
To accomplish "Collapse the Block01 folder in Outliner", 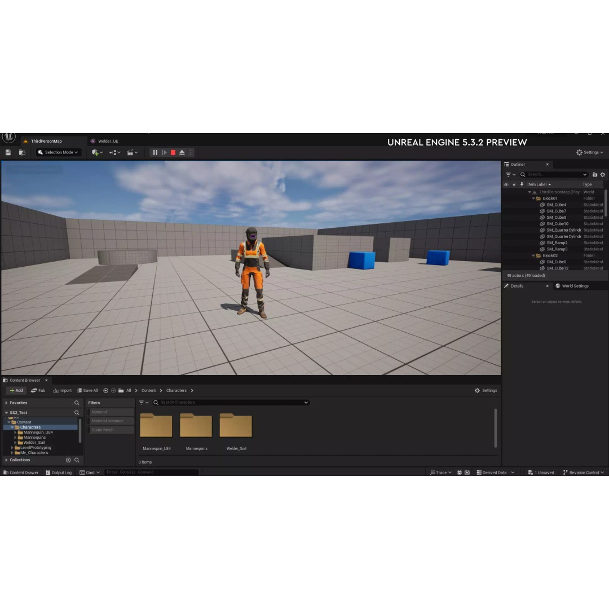I will [x=533, y=198].
